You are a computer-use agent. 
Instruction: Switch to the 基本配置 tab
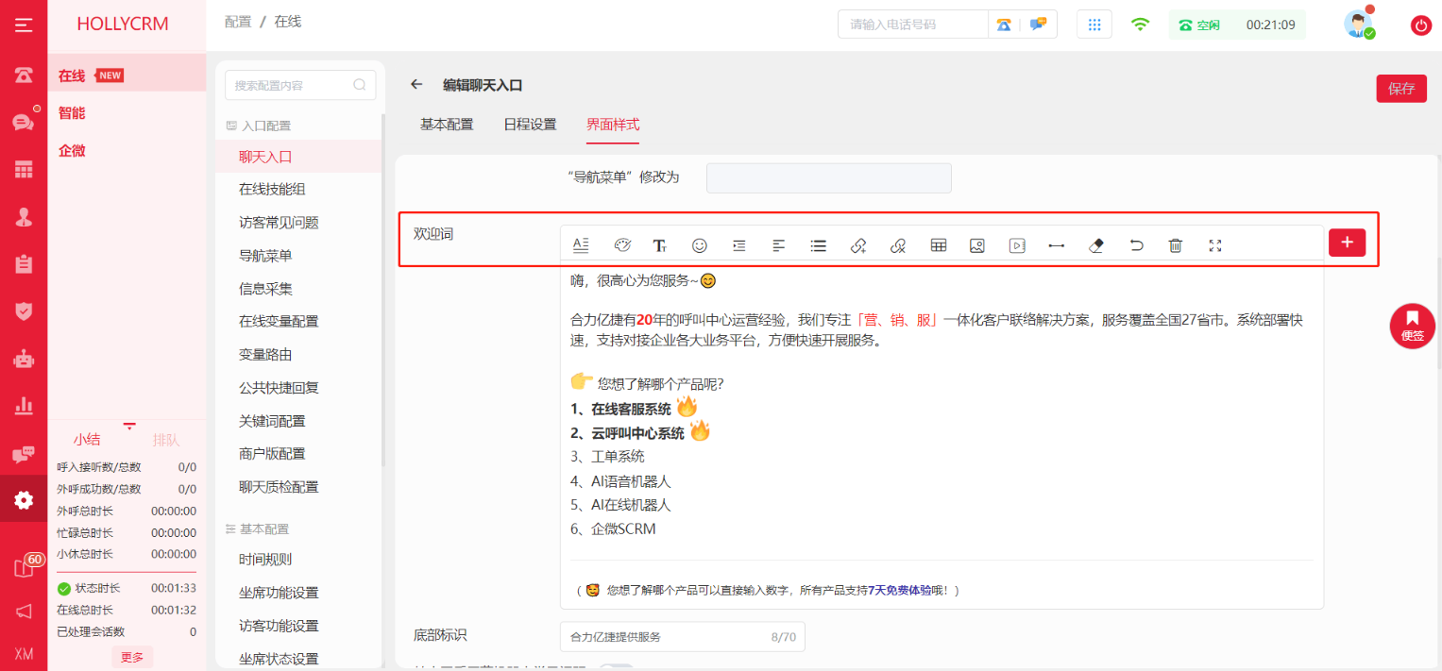[447, 125]
